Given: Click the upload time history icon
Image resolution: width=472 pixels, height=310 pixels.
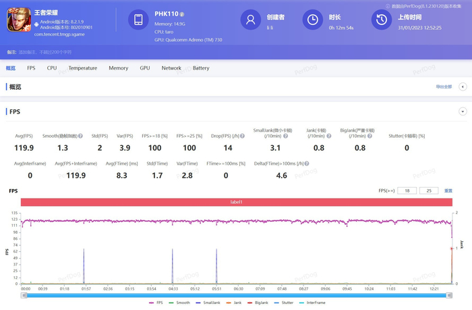Looking at the screenshot, I should pyautogui.click(x=382, y=20).
